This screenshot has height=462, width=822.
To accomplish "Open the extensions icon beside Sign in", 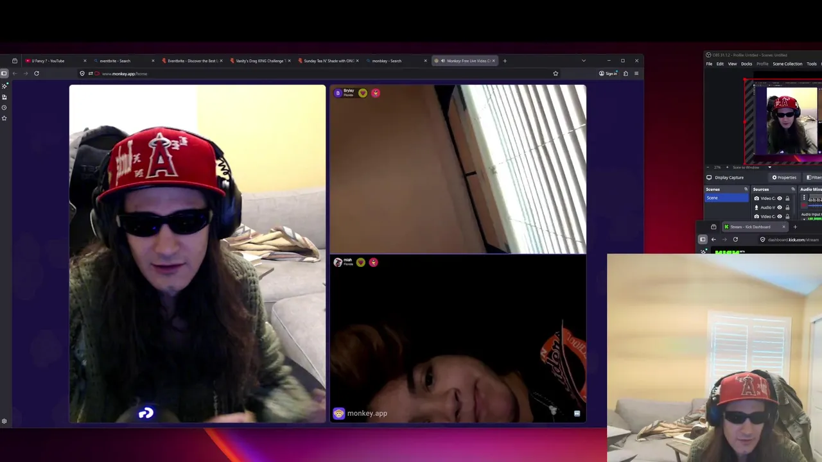I will click(x=625, y=73).
